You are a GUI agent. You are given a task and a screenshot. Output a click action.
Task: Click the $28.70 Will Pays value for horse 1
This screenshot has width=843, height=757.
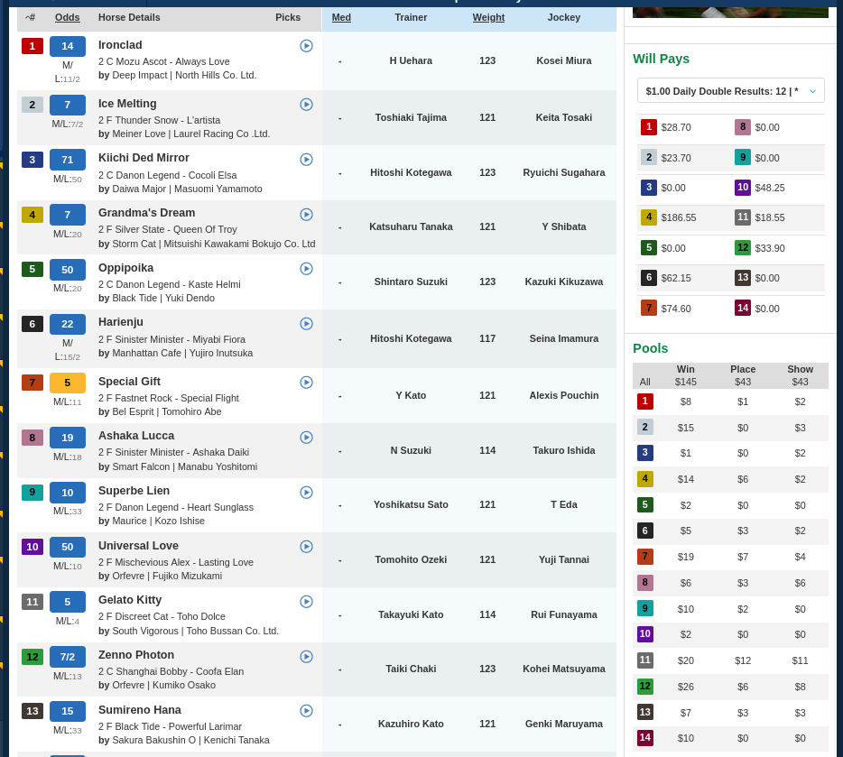[x=676, y=127]
